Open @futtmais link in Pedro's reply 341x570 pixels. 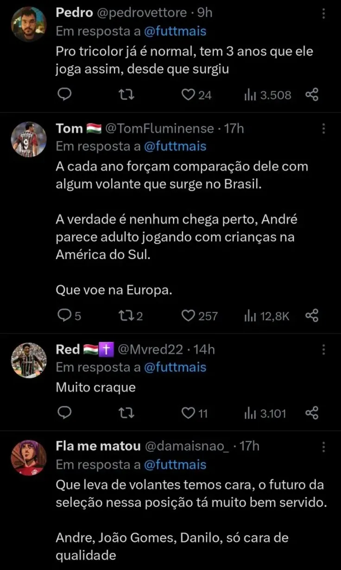point(175,31)
